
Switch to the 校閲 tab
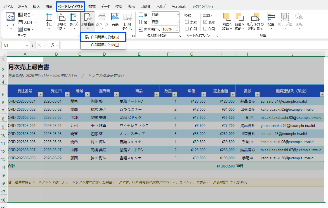pos(119,6)
